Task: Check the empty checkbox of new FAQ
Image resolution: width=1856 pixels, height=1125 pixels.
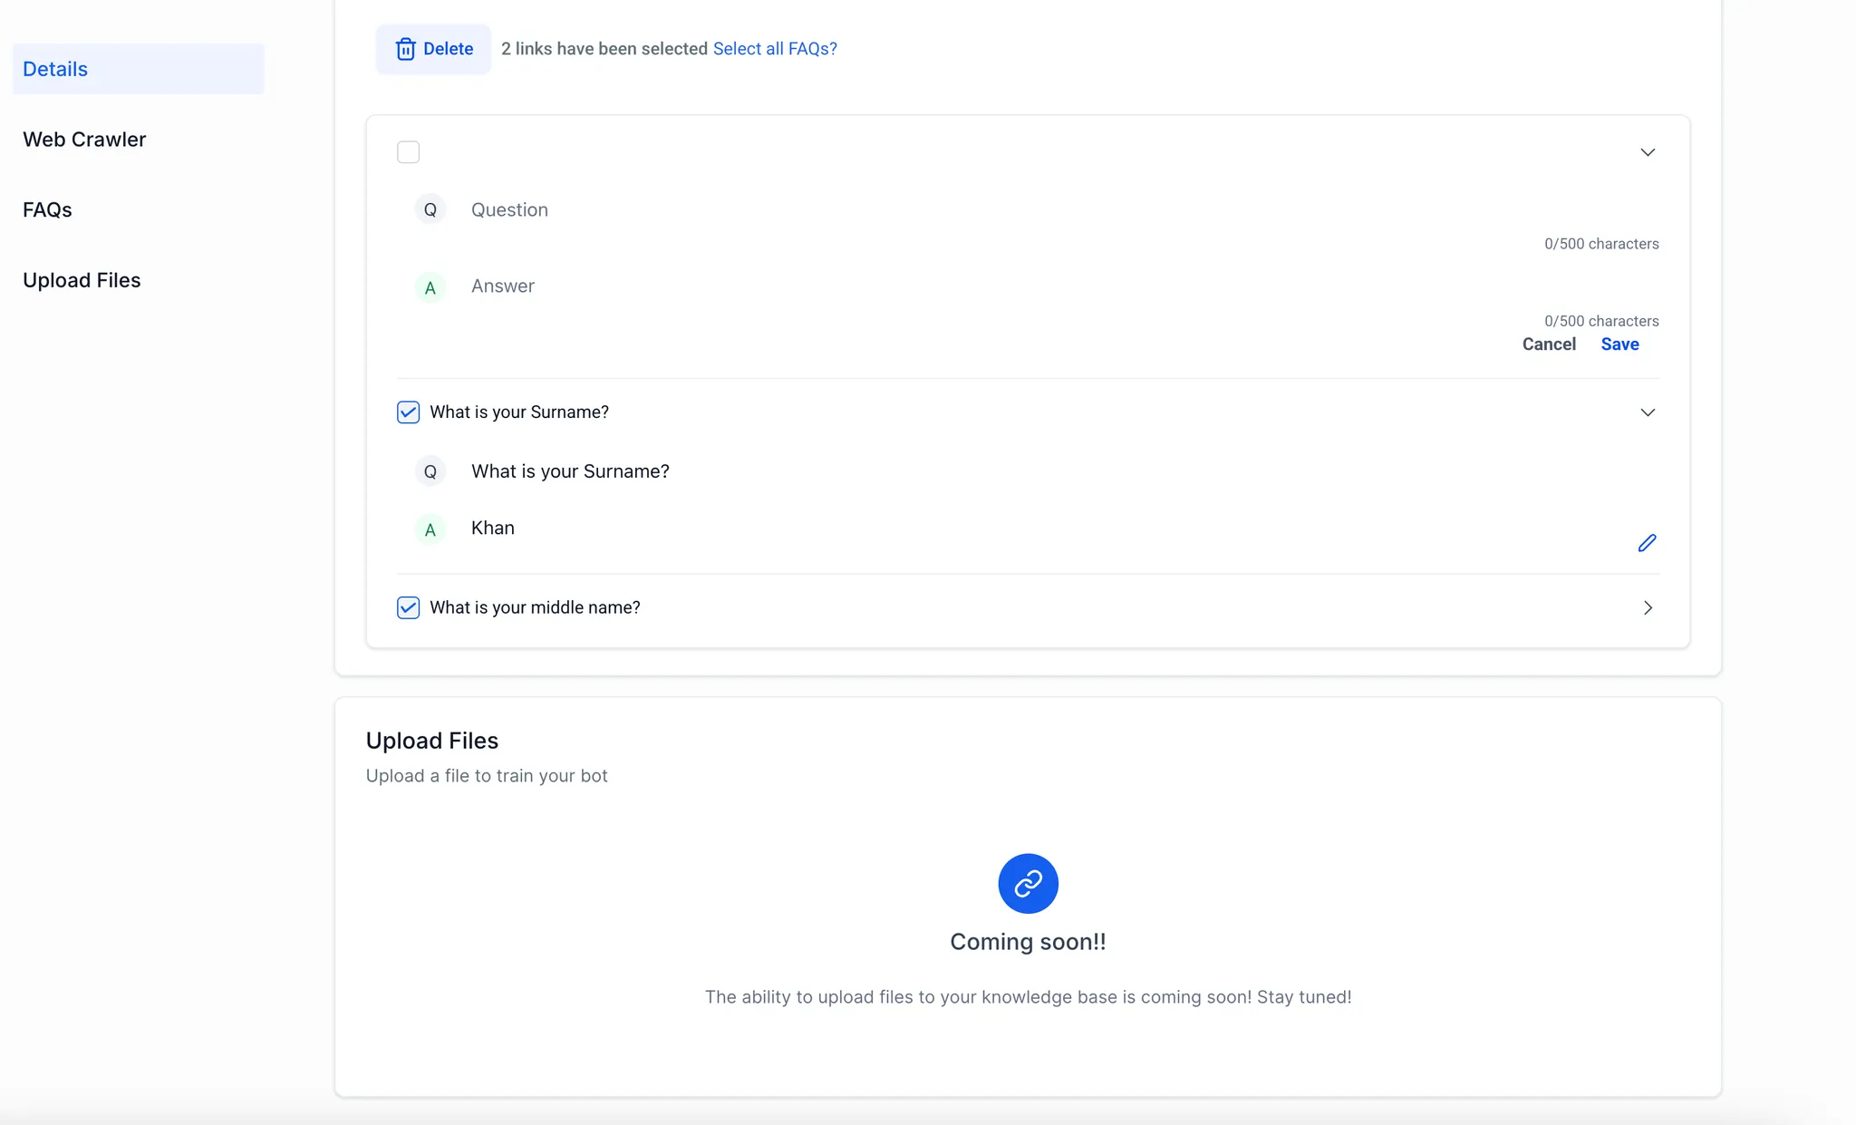Action: tap(408, 152)
